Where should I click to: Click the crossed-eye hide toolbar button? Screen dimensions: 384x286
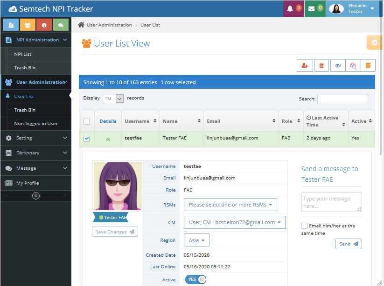click(x=338, y=66)
